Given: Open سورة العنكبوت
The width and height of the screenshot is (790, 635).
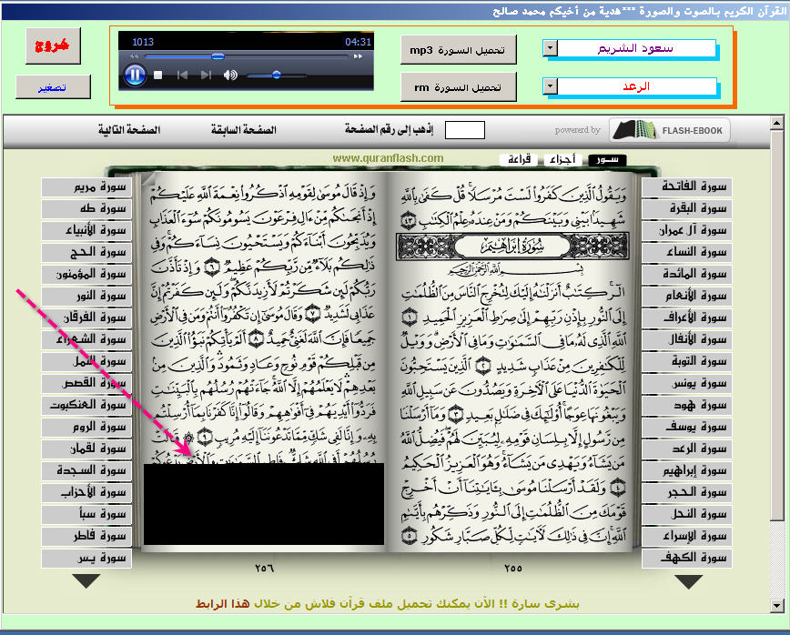Looking at the screenshot, I should (x=86, y=405).
